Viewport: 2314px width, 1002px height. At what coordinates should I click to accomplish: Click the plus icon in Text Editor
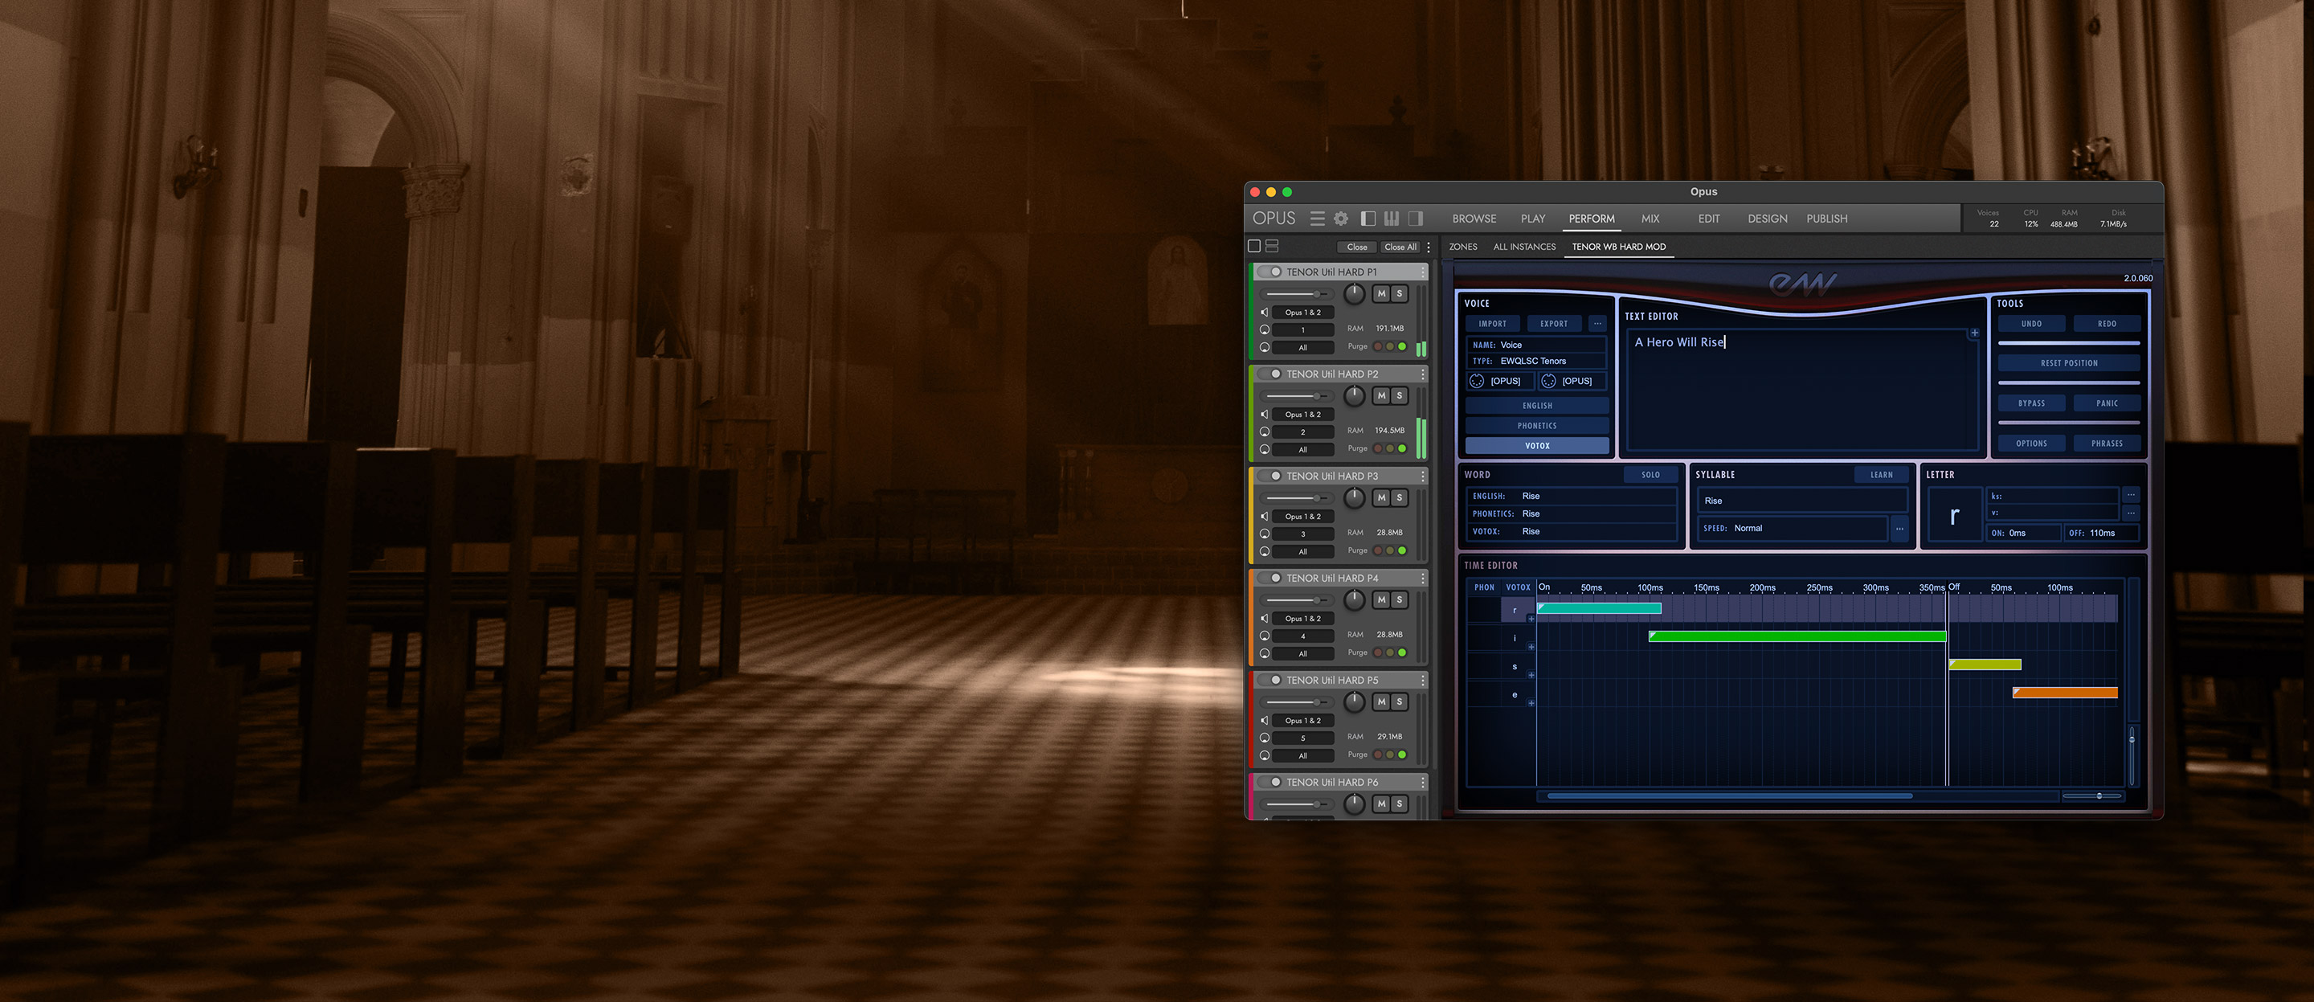(x=1974, y=333)
